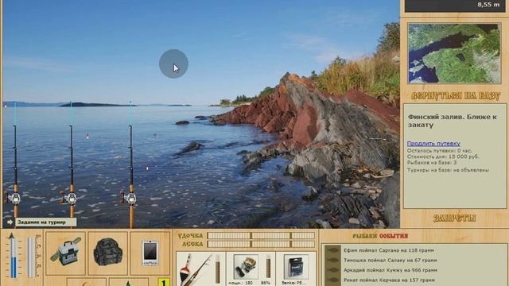509x286 pixels.
Task: Click the reel of the middle fishing rod
Action: pyautogui.click(x=69, y=198)
